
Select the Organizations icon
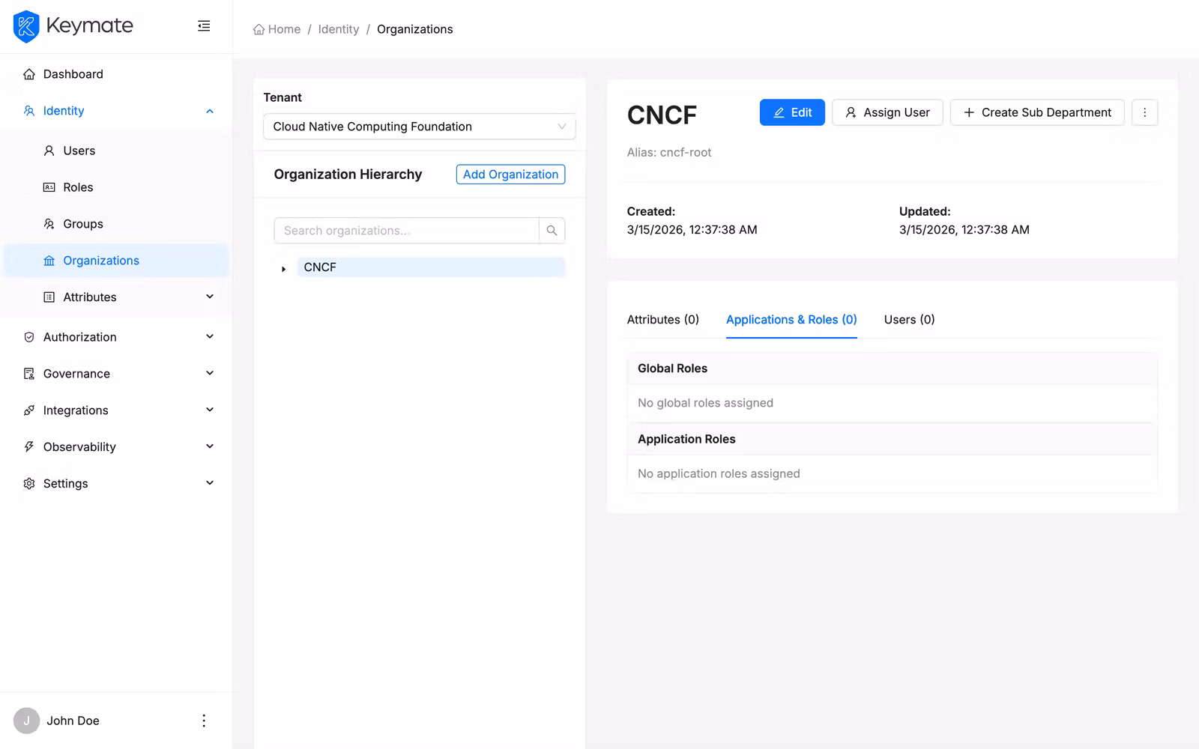tap(48, 260)
